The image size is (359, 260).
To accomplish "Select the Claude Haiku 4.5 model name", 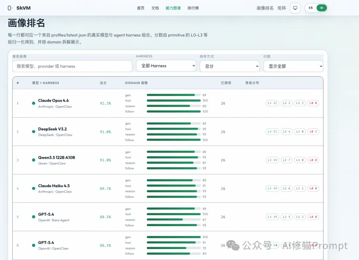I will [x=54, y=186].
